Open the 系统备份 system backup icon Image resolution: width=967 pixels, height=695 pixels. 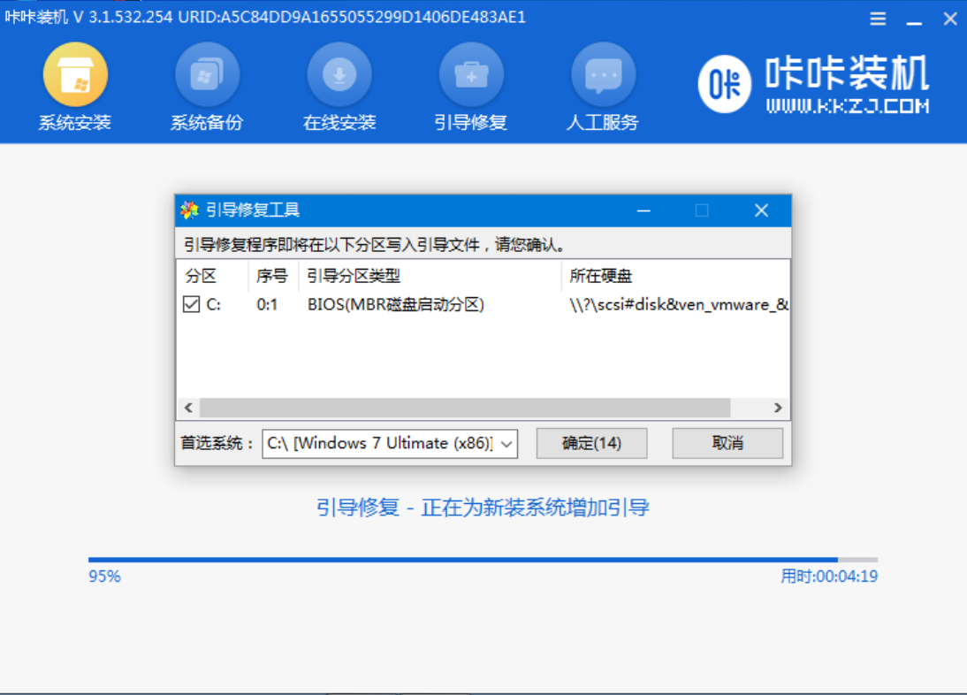207,74
